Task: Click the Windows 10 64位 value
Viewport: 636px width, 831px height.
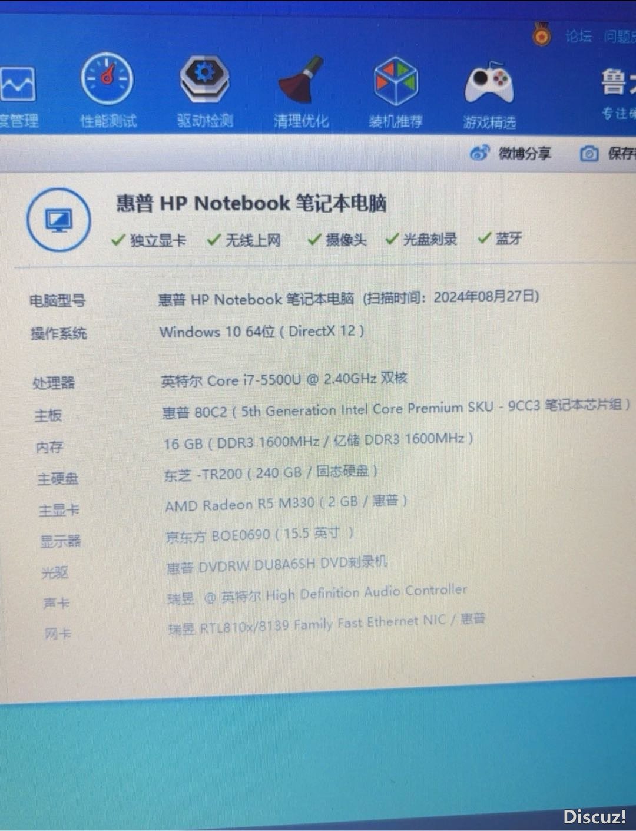Action: [261, 331]
